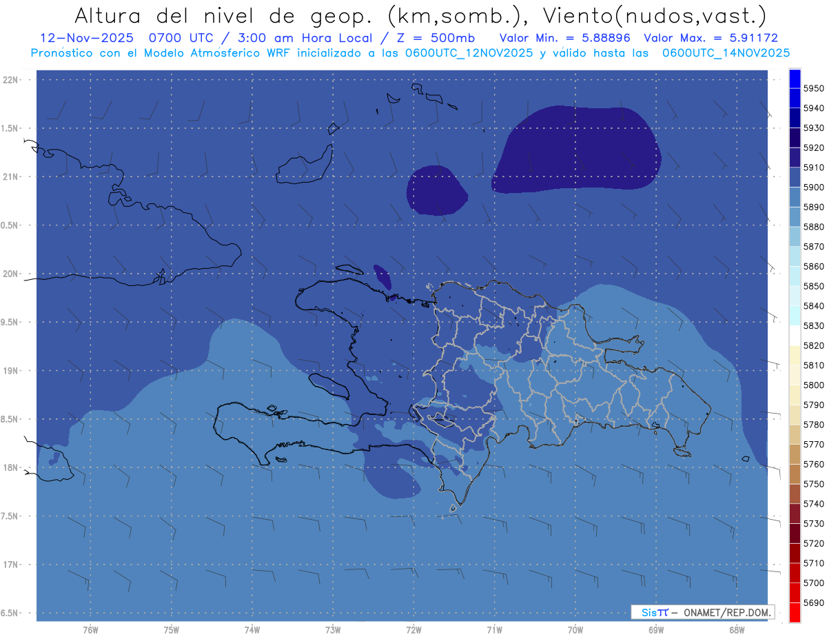827x639 pixels.
Task: Click the "19N" latitude label
Action: coord(10,371)
